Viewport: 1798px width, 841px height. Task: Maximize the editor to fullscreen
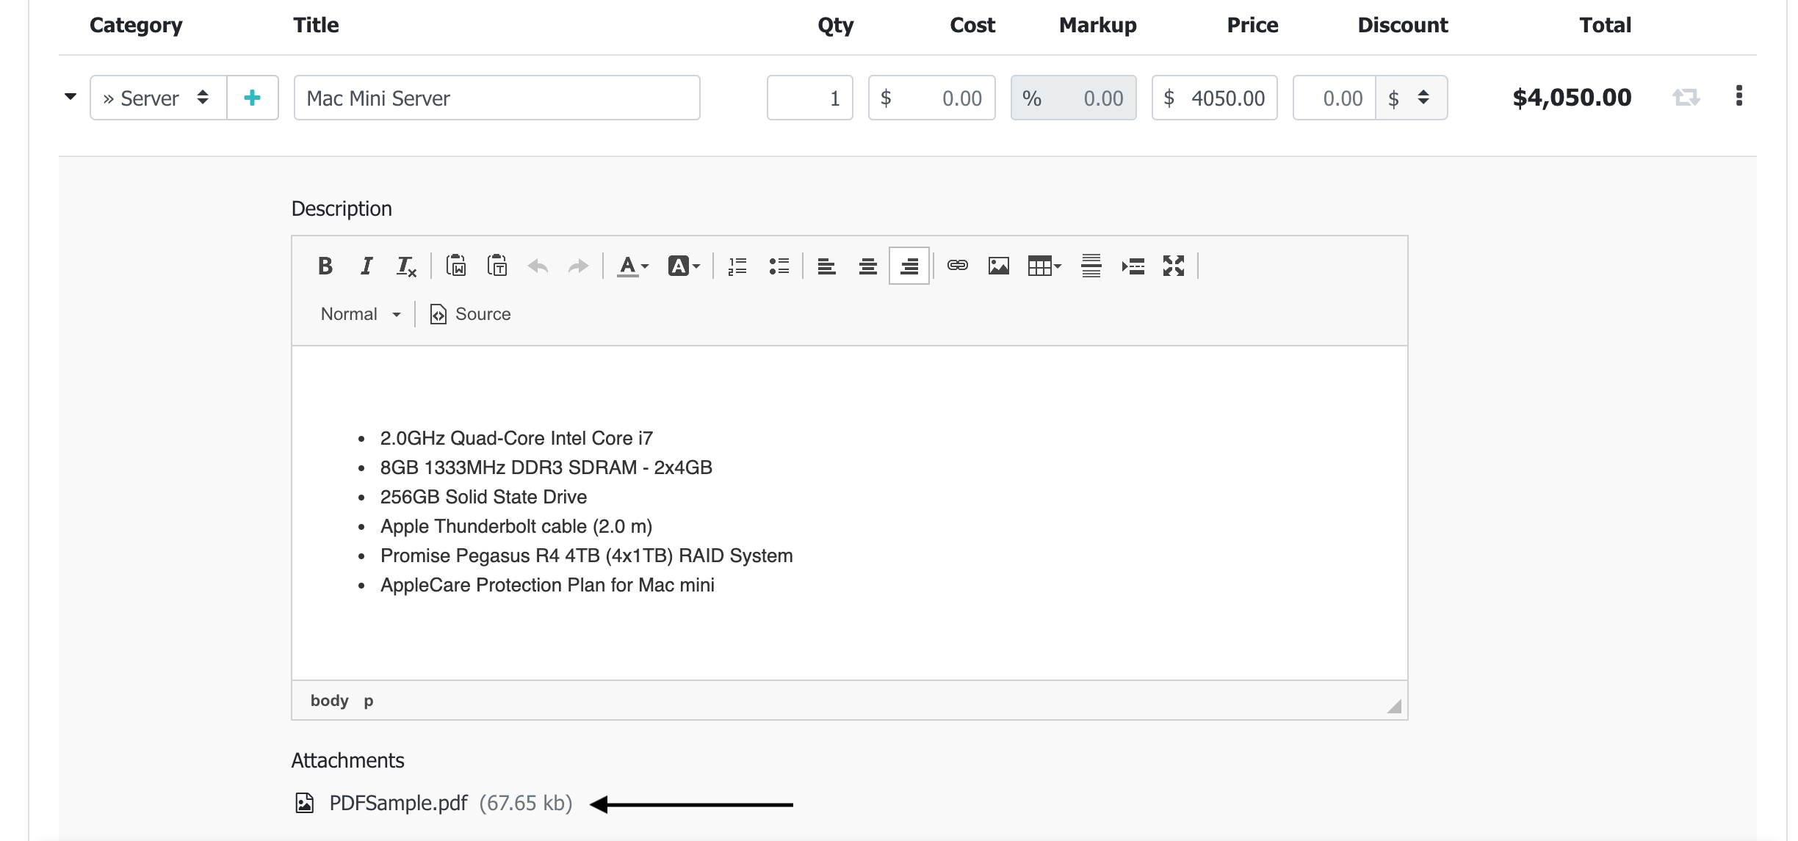click(1174, 266)
